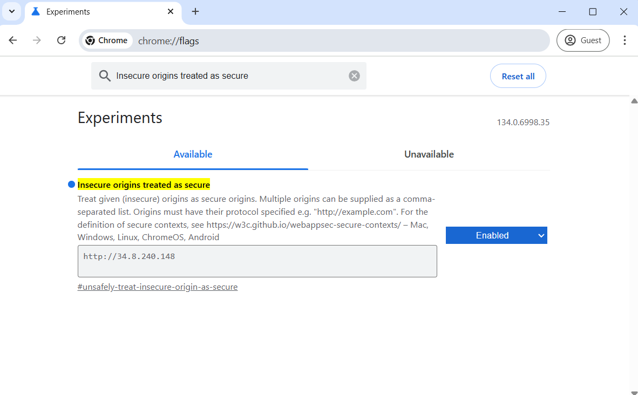Click the back navigation arrow
Viewport: 638px width, 395px height.
click(x=12, y=40)
